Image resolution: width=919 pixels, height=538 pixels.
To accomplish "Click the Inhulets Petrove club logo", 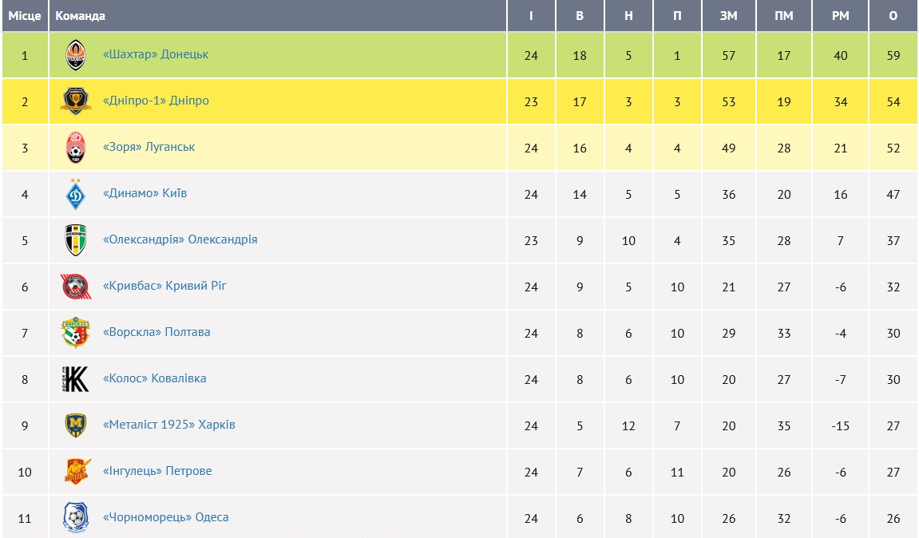I will tap(76, 472).
